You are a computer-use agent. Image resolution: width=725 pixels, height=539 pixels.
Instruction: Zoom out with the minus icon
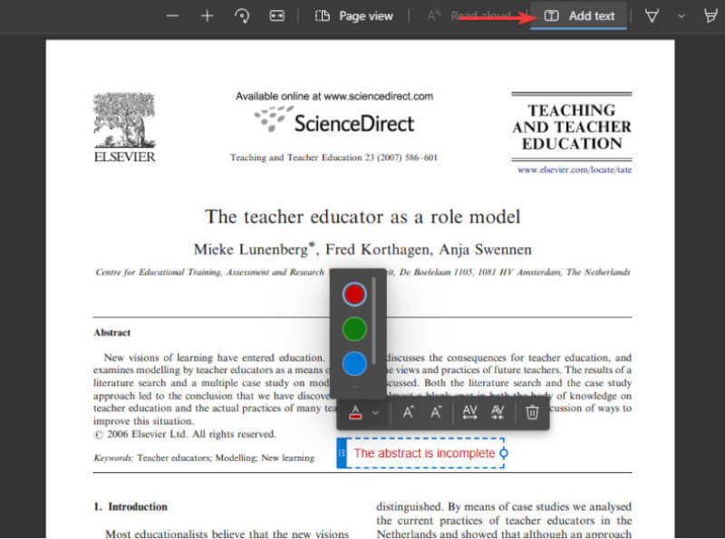[172, 15]
